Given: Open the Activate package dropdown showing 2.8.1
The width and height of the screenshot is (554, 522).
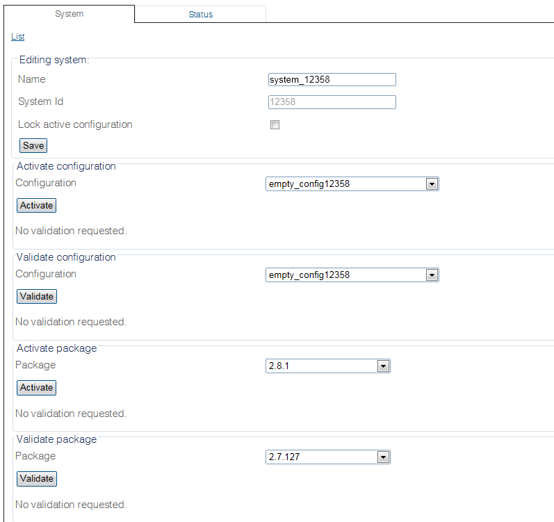Looking at the screenshot, I should [328, 366].
